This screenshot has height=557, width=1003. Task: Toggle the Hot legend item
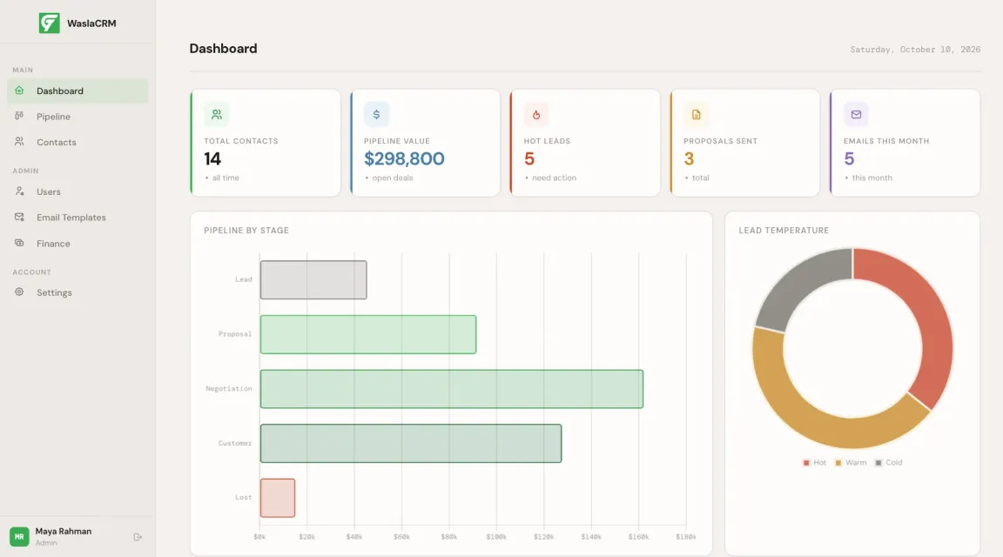814,462
